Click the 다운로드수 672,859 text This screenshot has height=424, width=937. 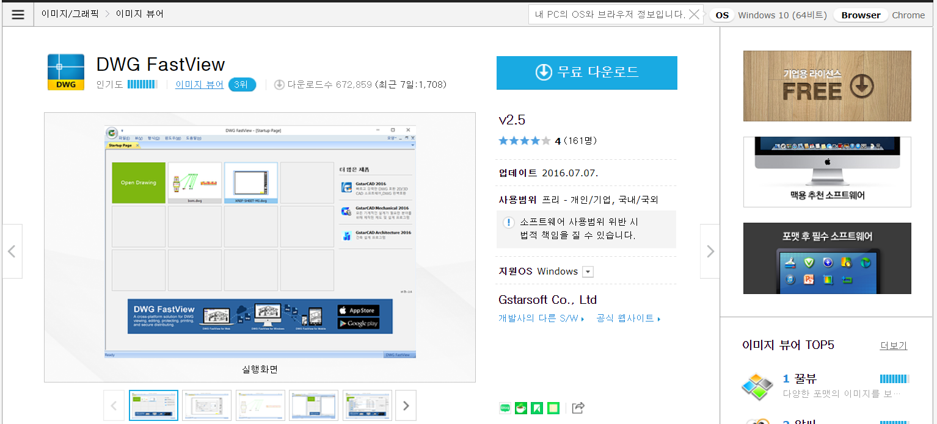(x=330, y=85)
